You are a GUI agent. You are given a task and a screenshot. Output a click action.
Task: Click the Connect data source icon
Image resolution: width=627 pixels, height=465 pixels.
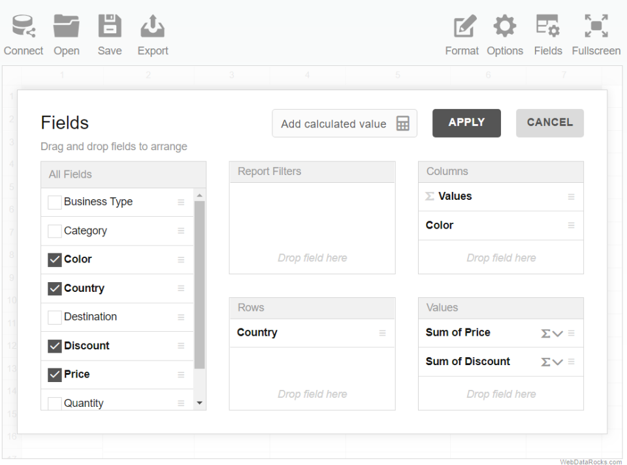pos(24,27)
